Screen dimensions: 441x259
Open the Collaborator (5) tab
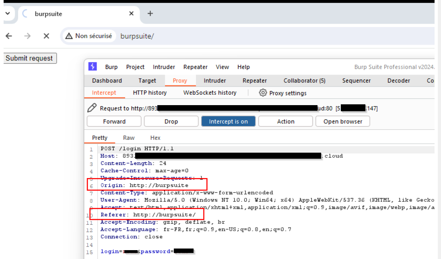pyautogui.click(x=305, y=81)
